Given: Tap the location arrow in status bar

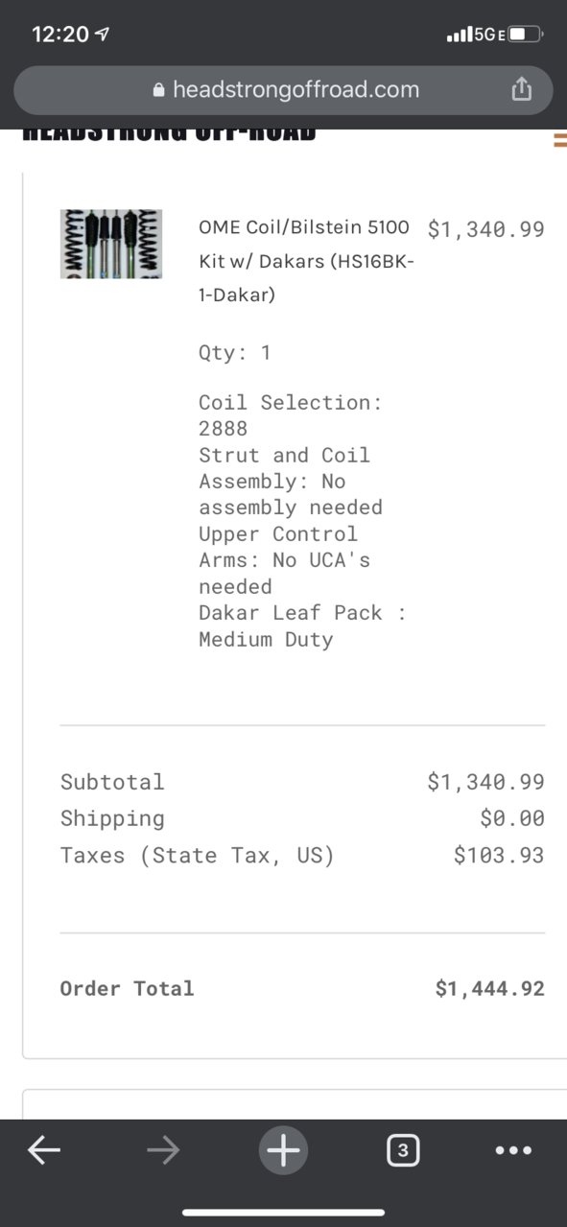Looking at the screenshot, I should click(104, 35).
